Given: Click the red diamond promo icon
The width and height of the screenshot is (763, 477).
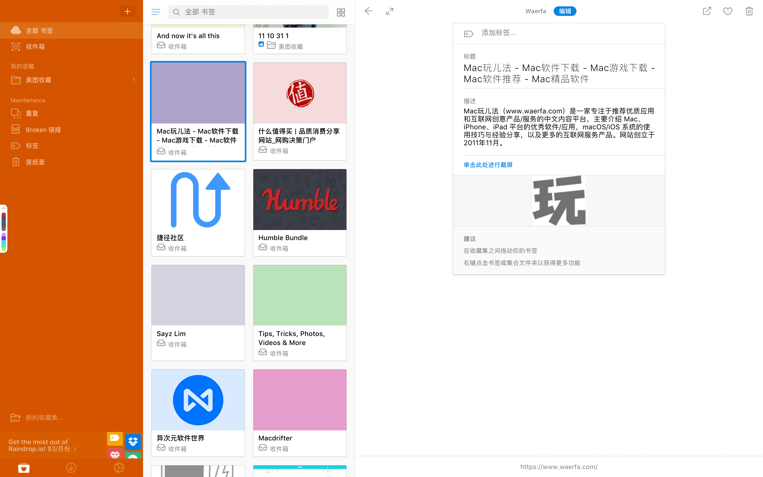Looking at the screenshot, I should click(x=115, y=453).
